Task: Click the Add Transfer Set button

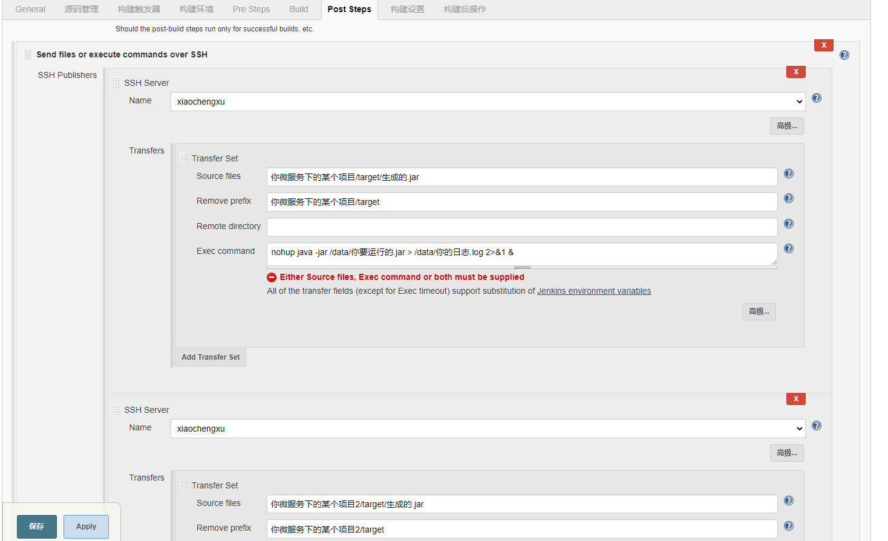Action: [x=211, y=357]
